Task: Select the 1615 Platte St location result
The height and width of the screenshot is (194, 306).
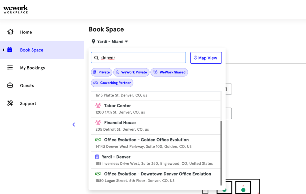Action: (156, 96)
